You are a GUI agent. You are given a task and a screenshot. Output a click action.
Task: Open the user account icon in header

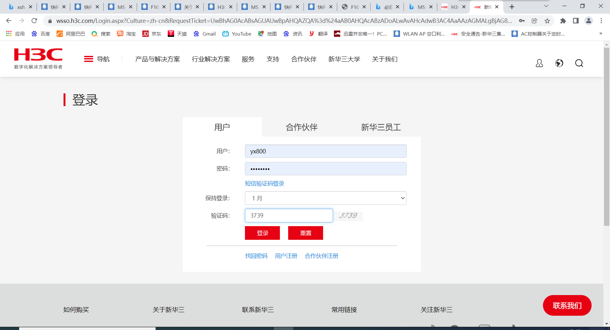point(539,63)
